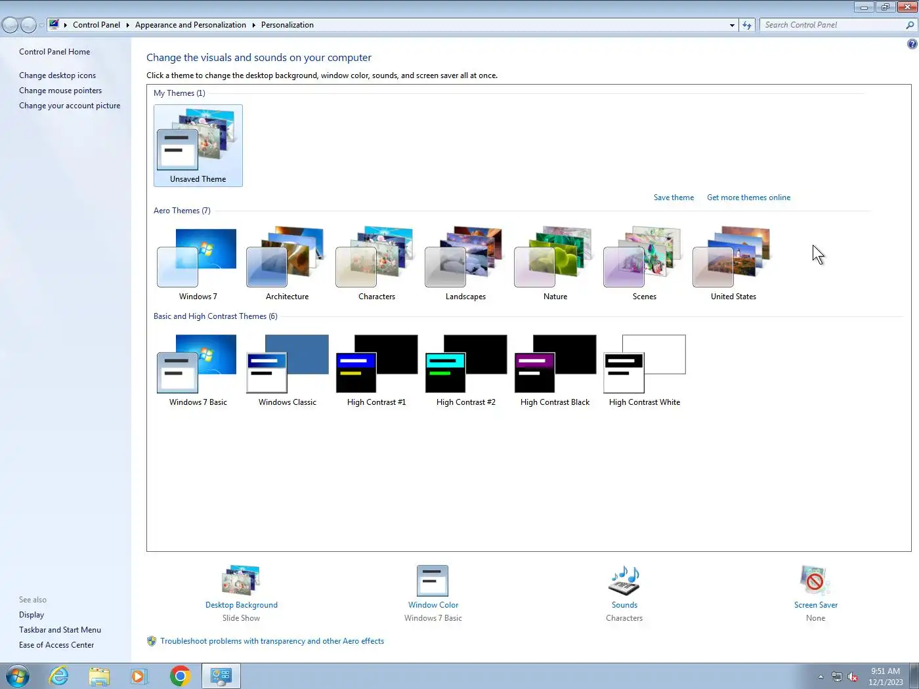Click the Save theme link
919x689 pixels.
pyautogui.click(x=673, y=198)
